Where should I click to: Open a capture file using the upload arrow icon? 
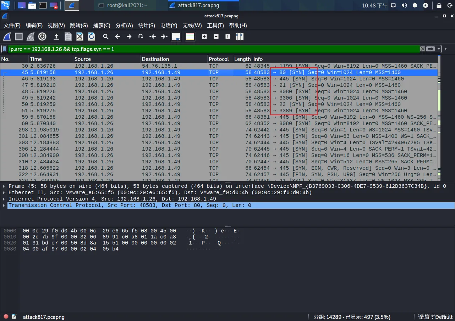[x=56, y=36]
